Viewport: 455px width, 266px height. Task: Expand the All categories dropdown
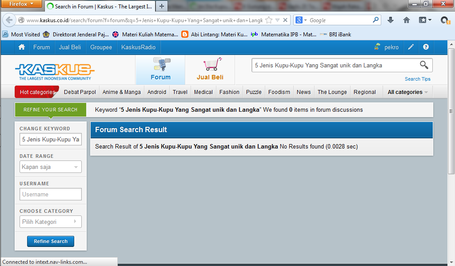pyautogui.click(x=408, y=92)
